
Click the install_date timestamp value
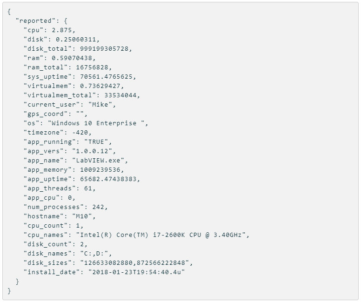point(136,272)
